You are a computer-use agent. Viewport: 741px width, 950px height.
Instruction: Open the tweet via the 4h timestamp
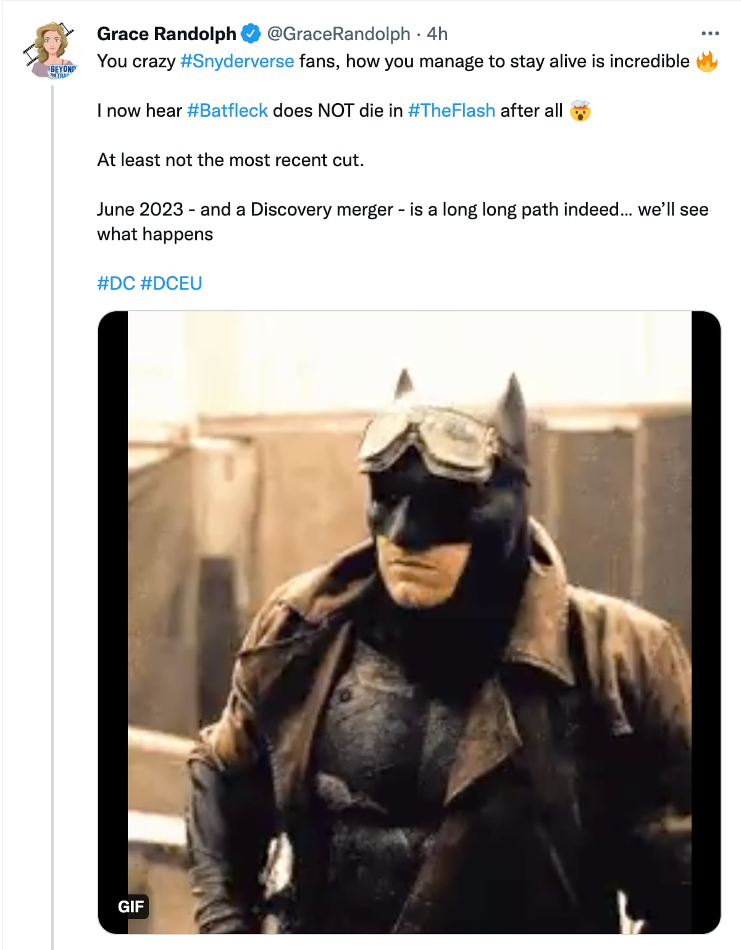point(437,34)
